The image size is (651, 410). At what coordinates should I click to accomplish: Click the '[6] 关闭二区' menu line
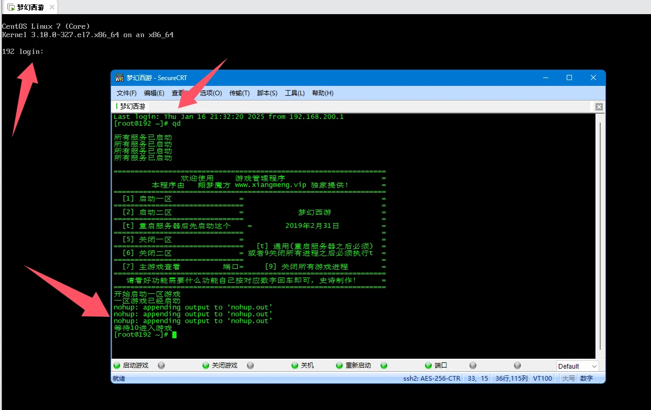tap(147, 253)
